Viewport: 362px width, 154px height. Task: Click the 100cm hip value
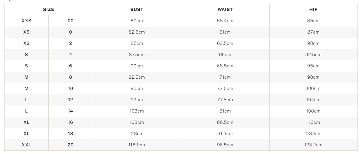tap(313, 89)
